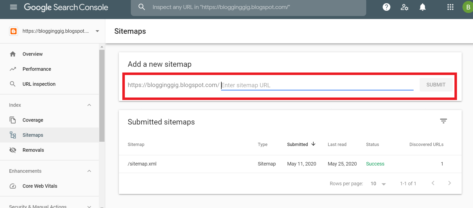Open the URL inspection menu item
This screenshot has width=473, height=208.
(50, 84)
